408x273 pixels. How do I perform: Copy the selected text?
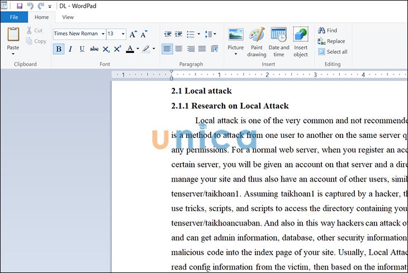[36, 41]
